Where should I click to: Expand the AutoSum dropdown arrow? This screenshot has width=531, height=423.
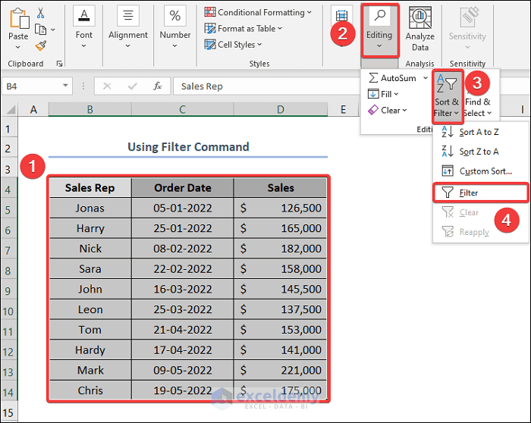(426, 78)
